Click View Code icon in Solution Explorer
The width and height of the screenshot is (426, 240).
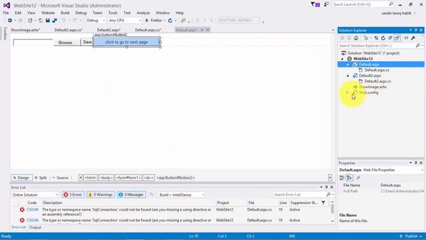[406, 38]
